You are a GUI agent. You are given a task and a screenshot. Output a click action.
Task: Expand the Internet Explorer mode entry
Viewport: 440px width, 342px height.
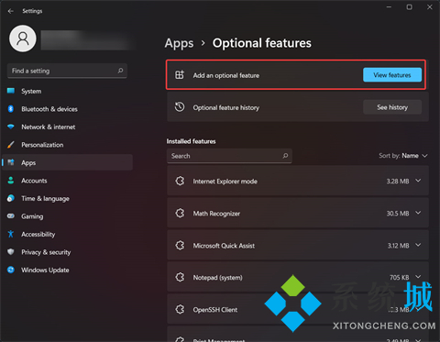click(x=418, y=181)
